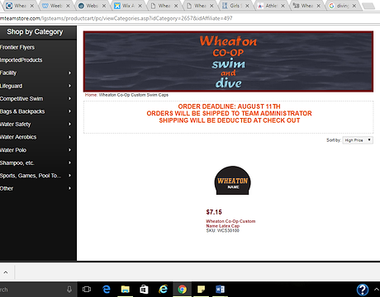Open Microsoft Word from the taskbar
Viewport: 380px width, 297px height.
tap(220, 290)
